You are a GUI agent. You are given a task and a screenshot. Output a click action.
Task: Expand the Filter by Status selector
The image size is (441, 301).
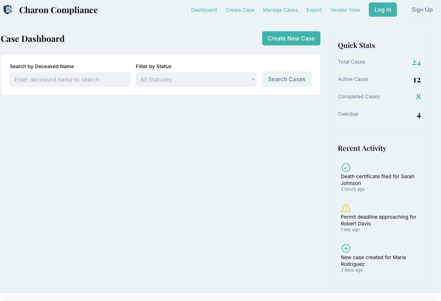196,79
